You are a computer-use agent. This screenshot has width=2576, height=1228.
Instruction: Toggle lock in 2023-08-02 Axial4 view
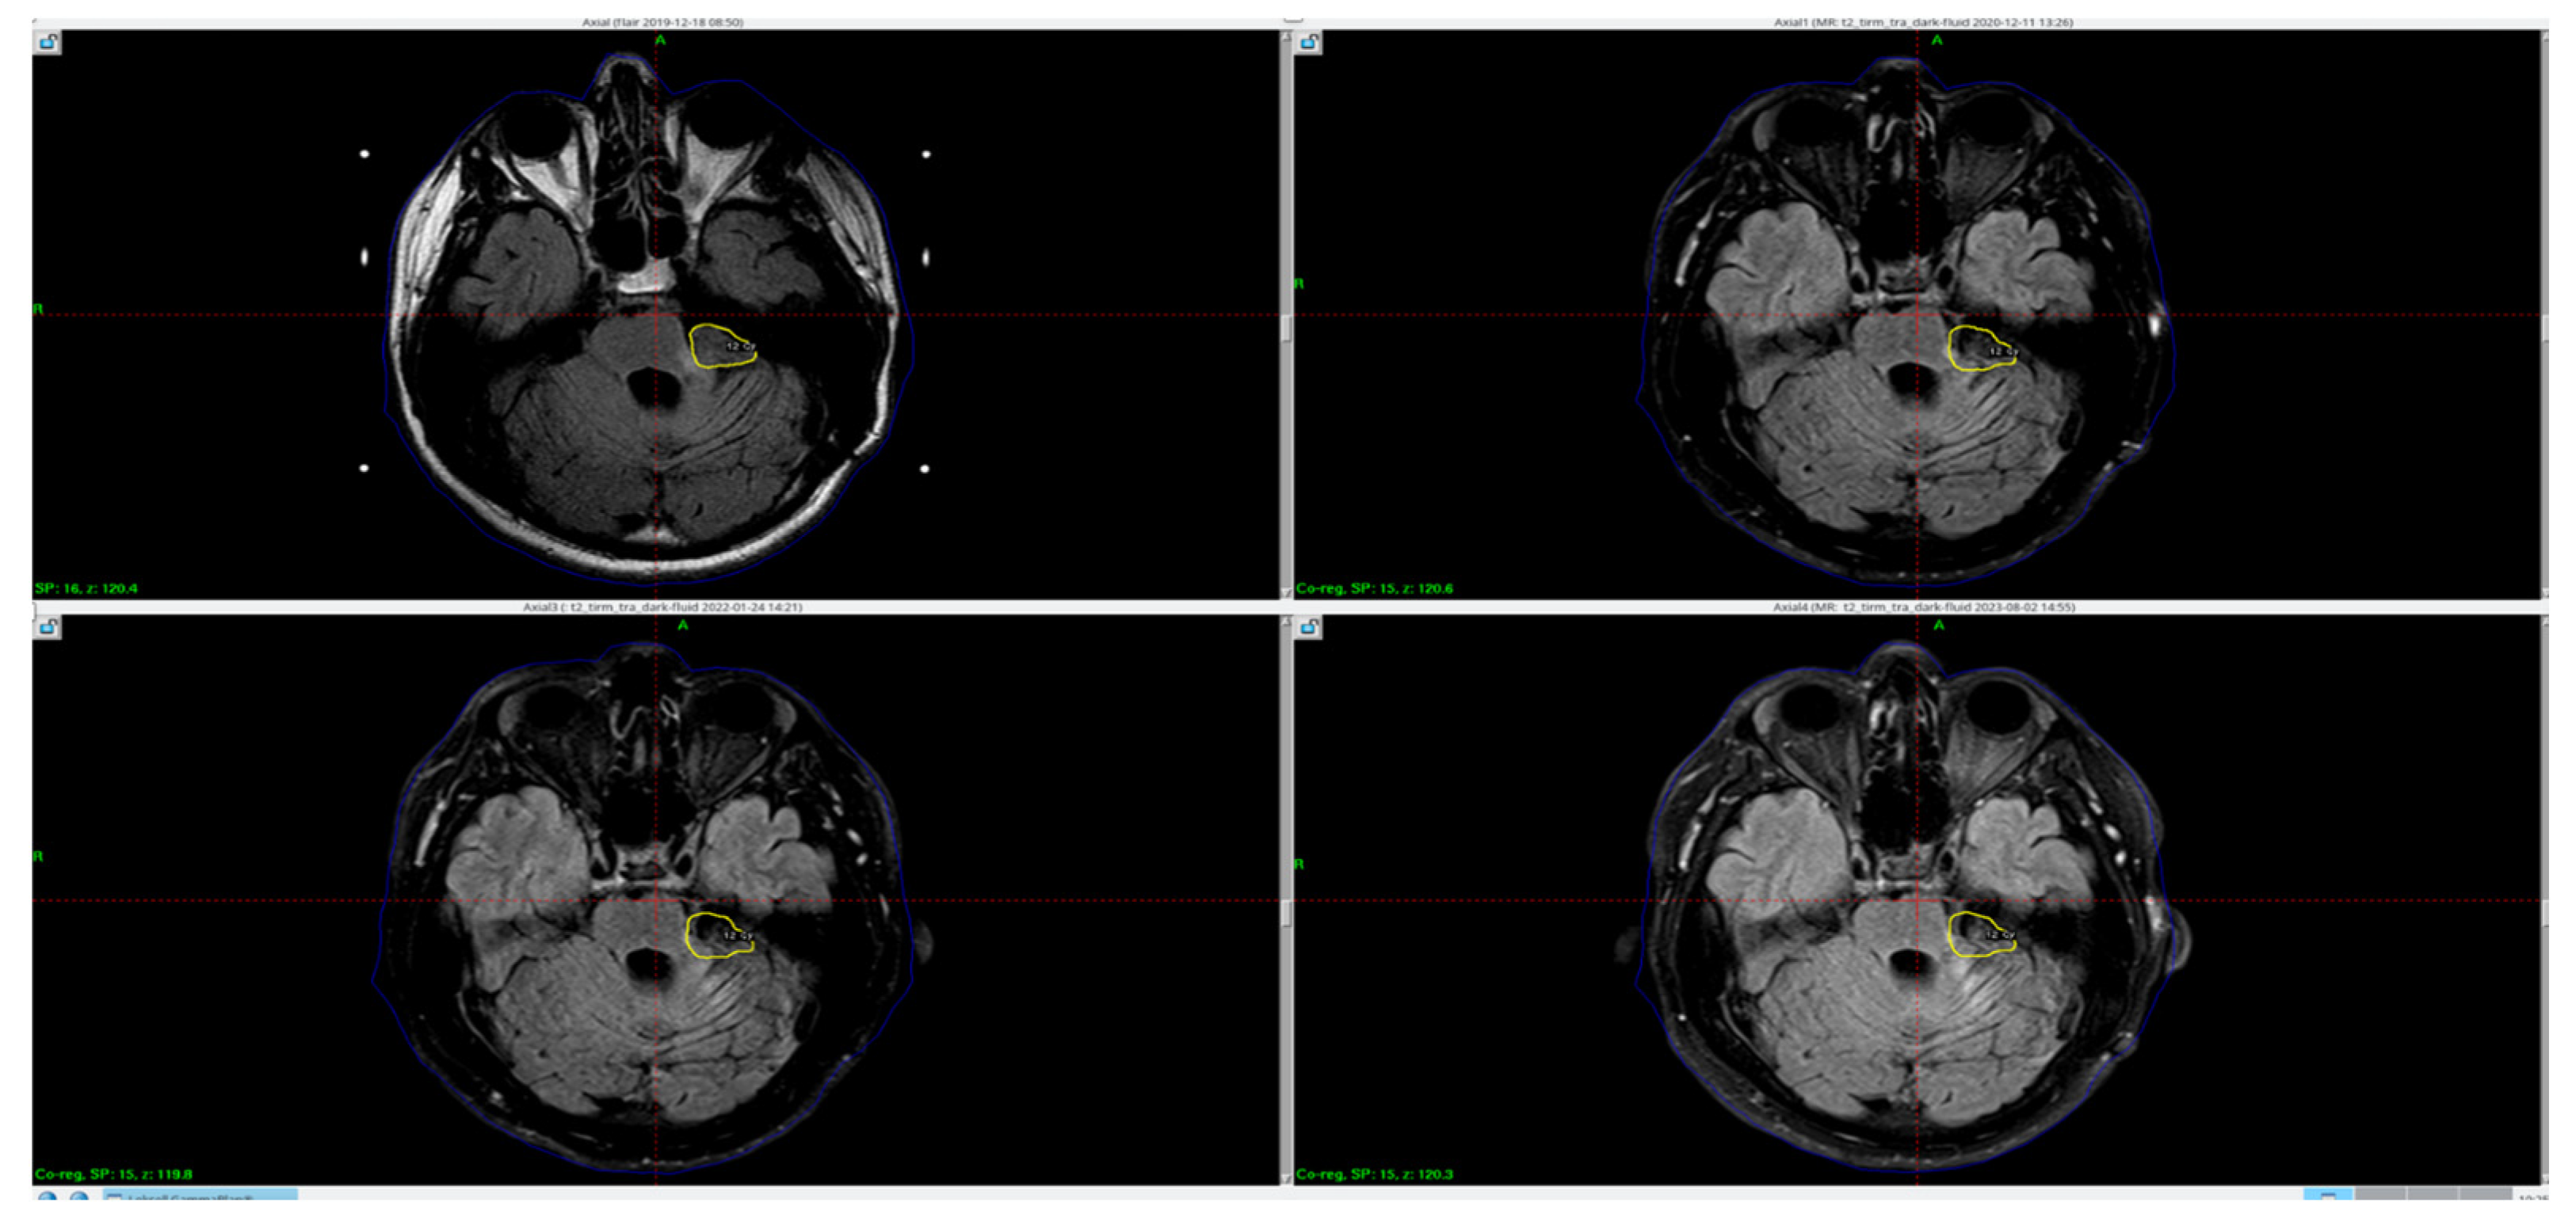(1308, 626)
